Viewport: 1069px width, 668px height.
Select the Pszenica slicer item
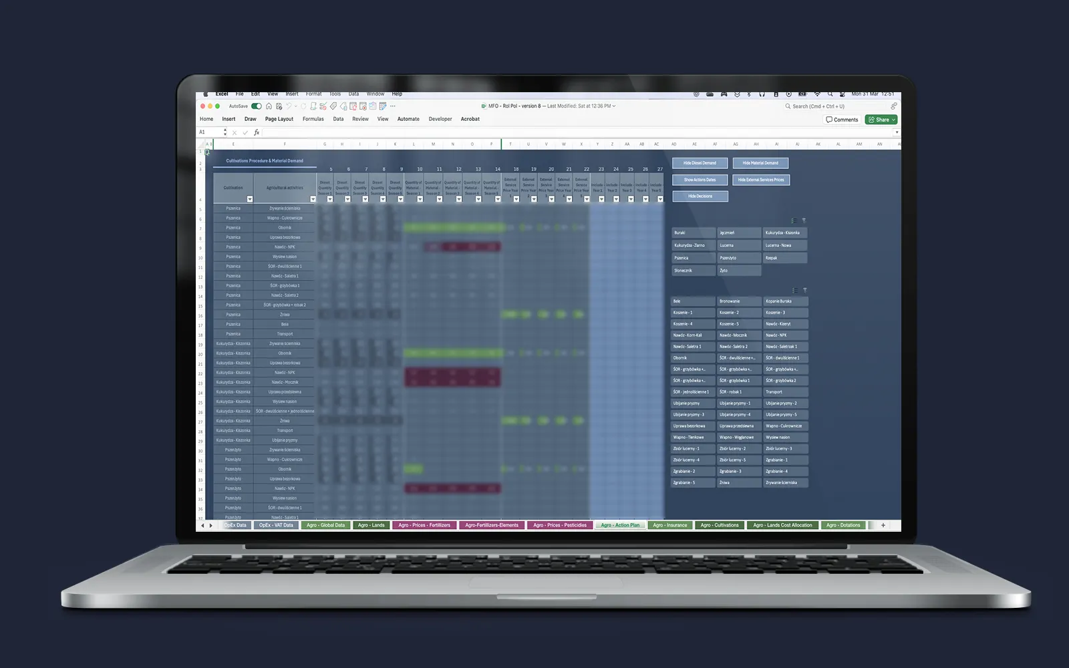pos(693,258)
